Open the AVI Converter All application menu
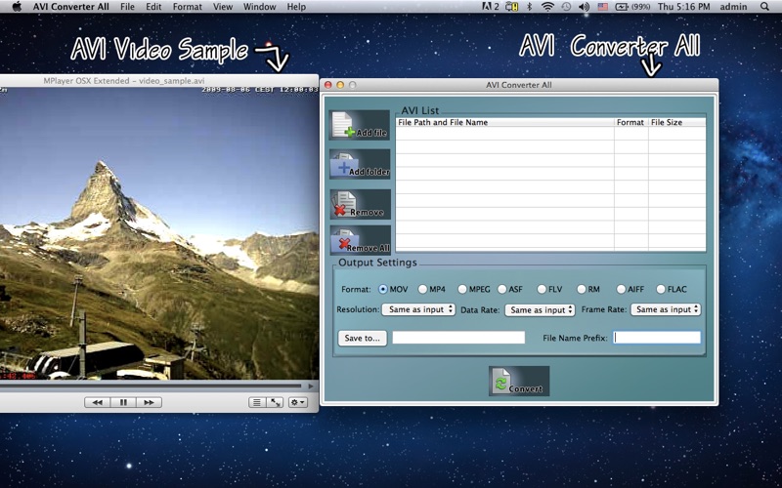The image size is (782, 488). click(70, 7)
